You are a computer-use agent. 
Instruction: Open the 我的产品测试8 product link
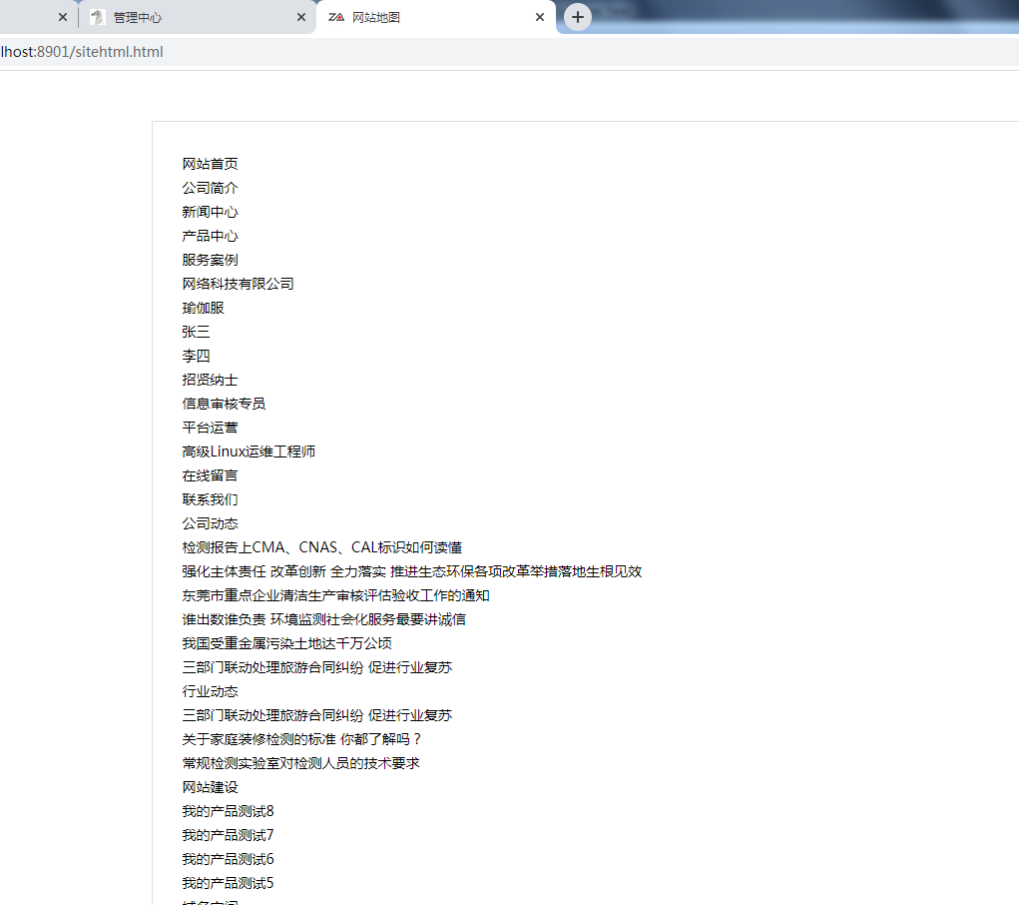click(x=227, y=811)
